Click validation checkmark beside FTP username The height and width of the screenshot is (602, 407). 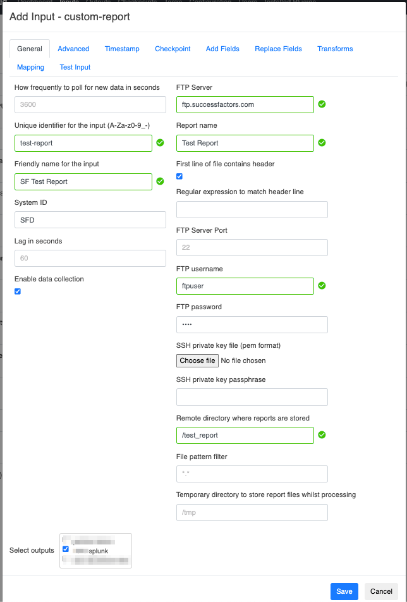(x=322, y=286)
